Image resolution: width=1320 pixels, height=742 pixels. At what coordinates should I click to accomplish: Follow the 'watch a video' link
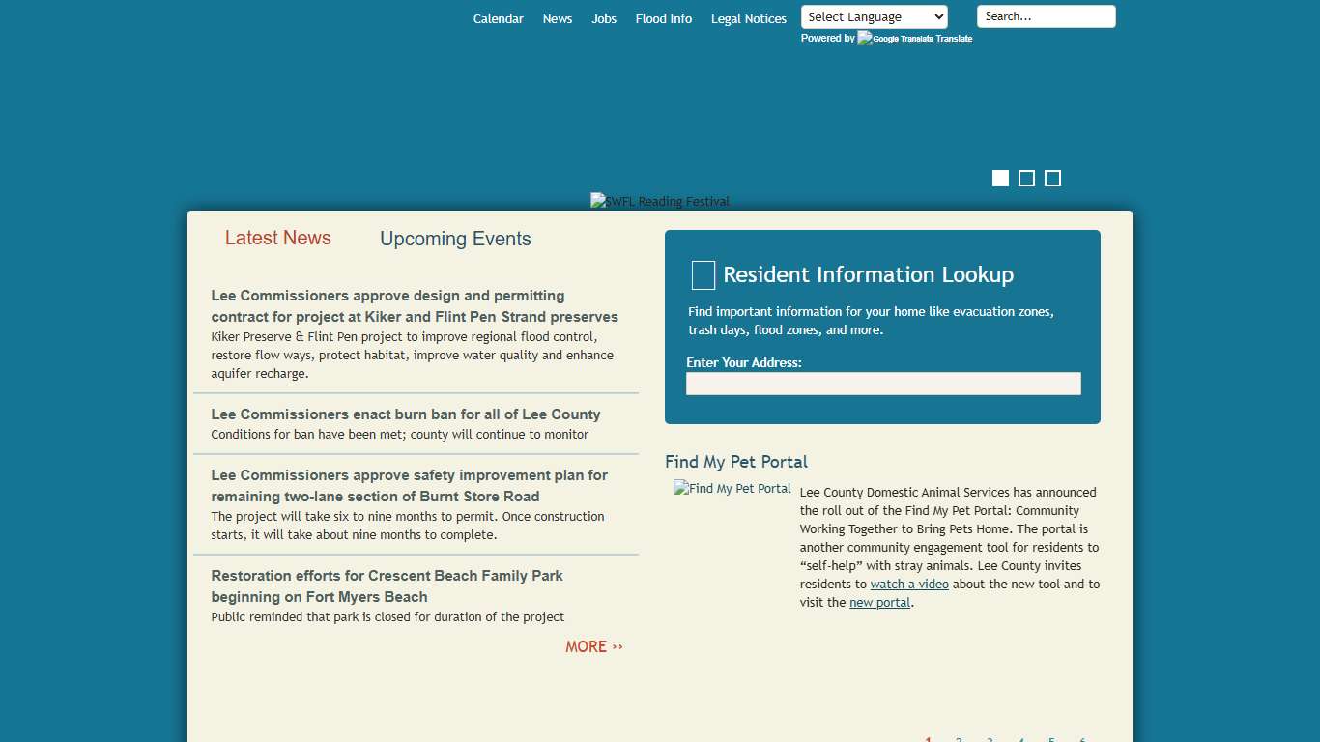909,584
